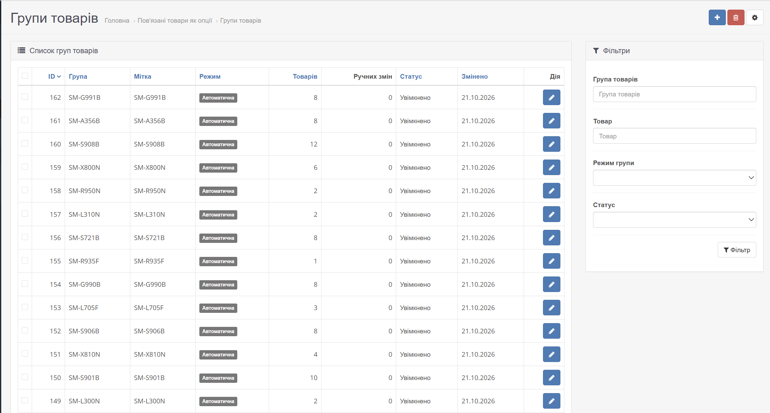Open the gear settings button
Image resolution: width=770 pixels, height=413 pixels.
[754, 17]
